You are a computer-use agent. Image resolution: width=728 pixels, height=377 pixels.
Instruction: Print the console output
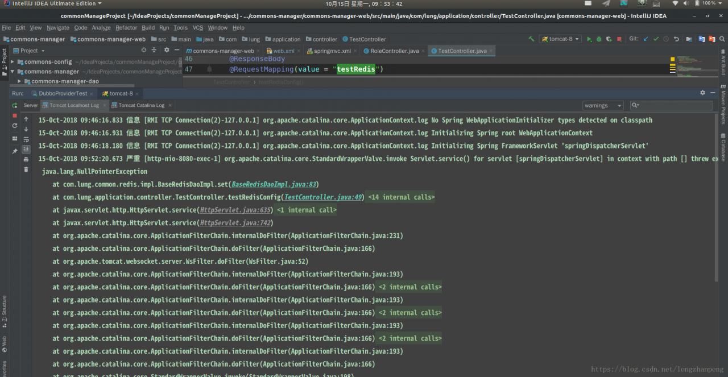(26, 160)
